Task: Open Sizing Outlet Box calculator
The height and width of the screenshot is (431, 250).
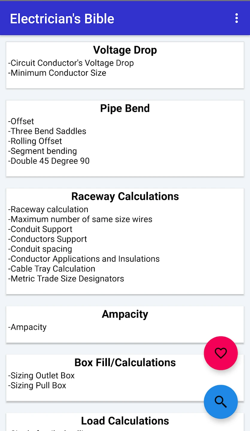Action: coord(41,376)
